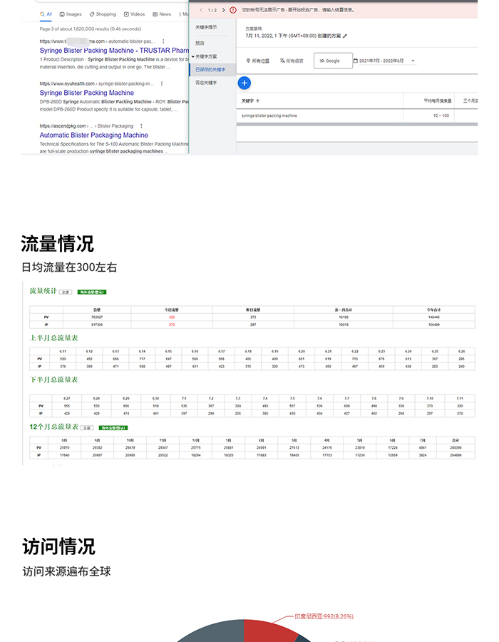This screenshot has width=499, height=642.
Task: Select 关键字提示 in sidebar
Action: 206,27
